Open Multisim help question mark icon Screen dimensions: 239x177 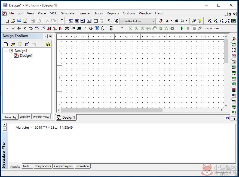[200, 21]
